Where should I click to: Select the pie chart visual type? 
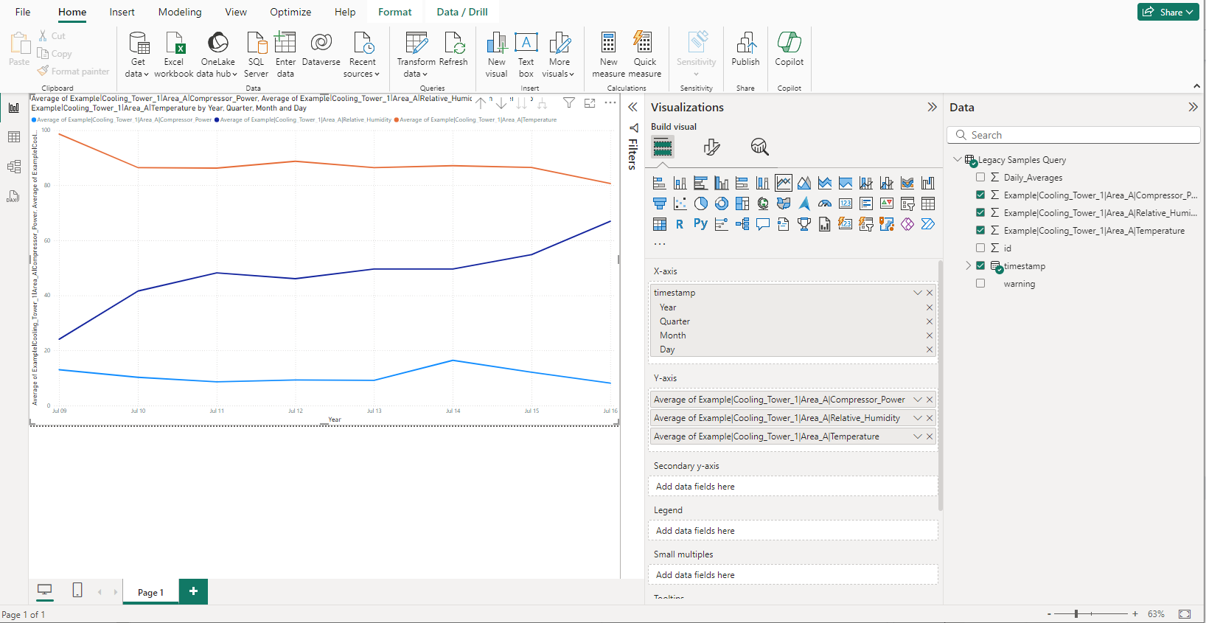(701, 203)
